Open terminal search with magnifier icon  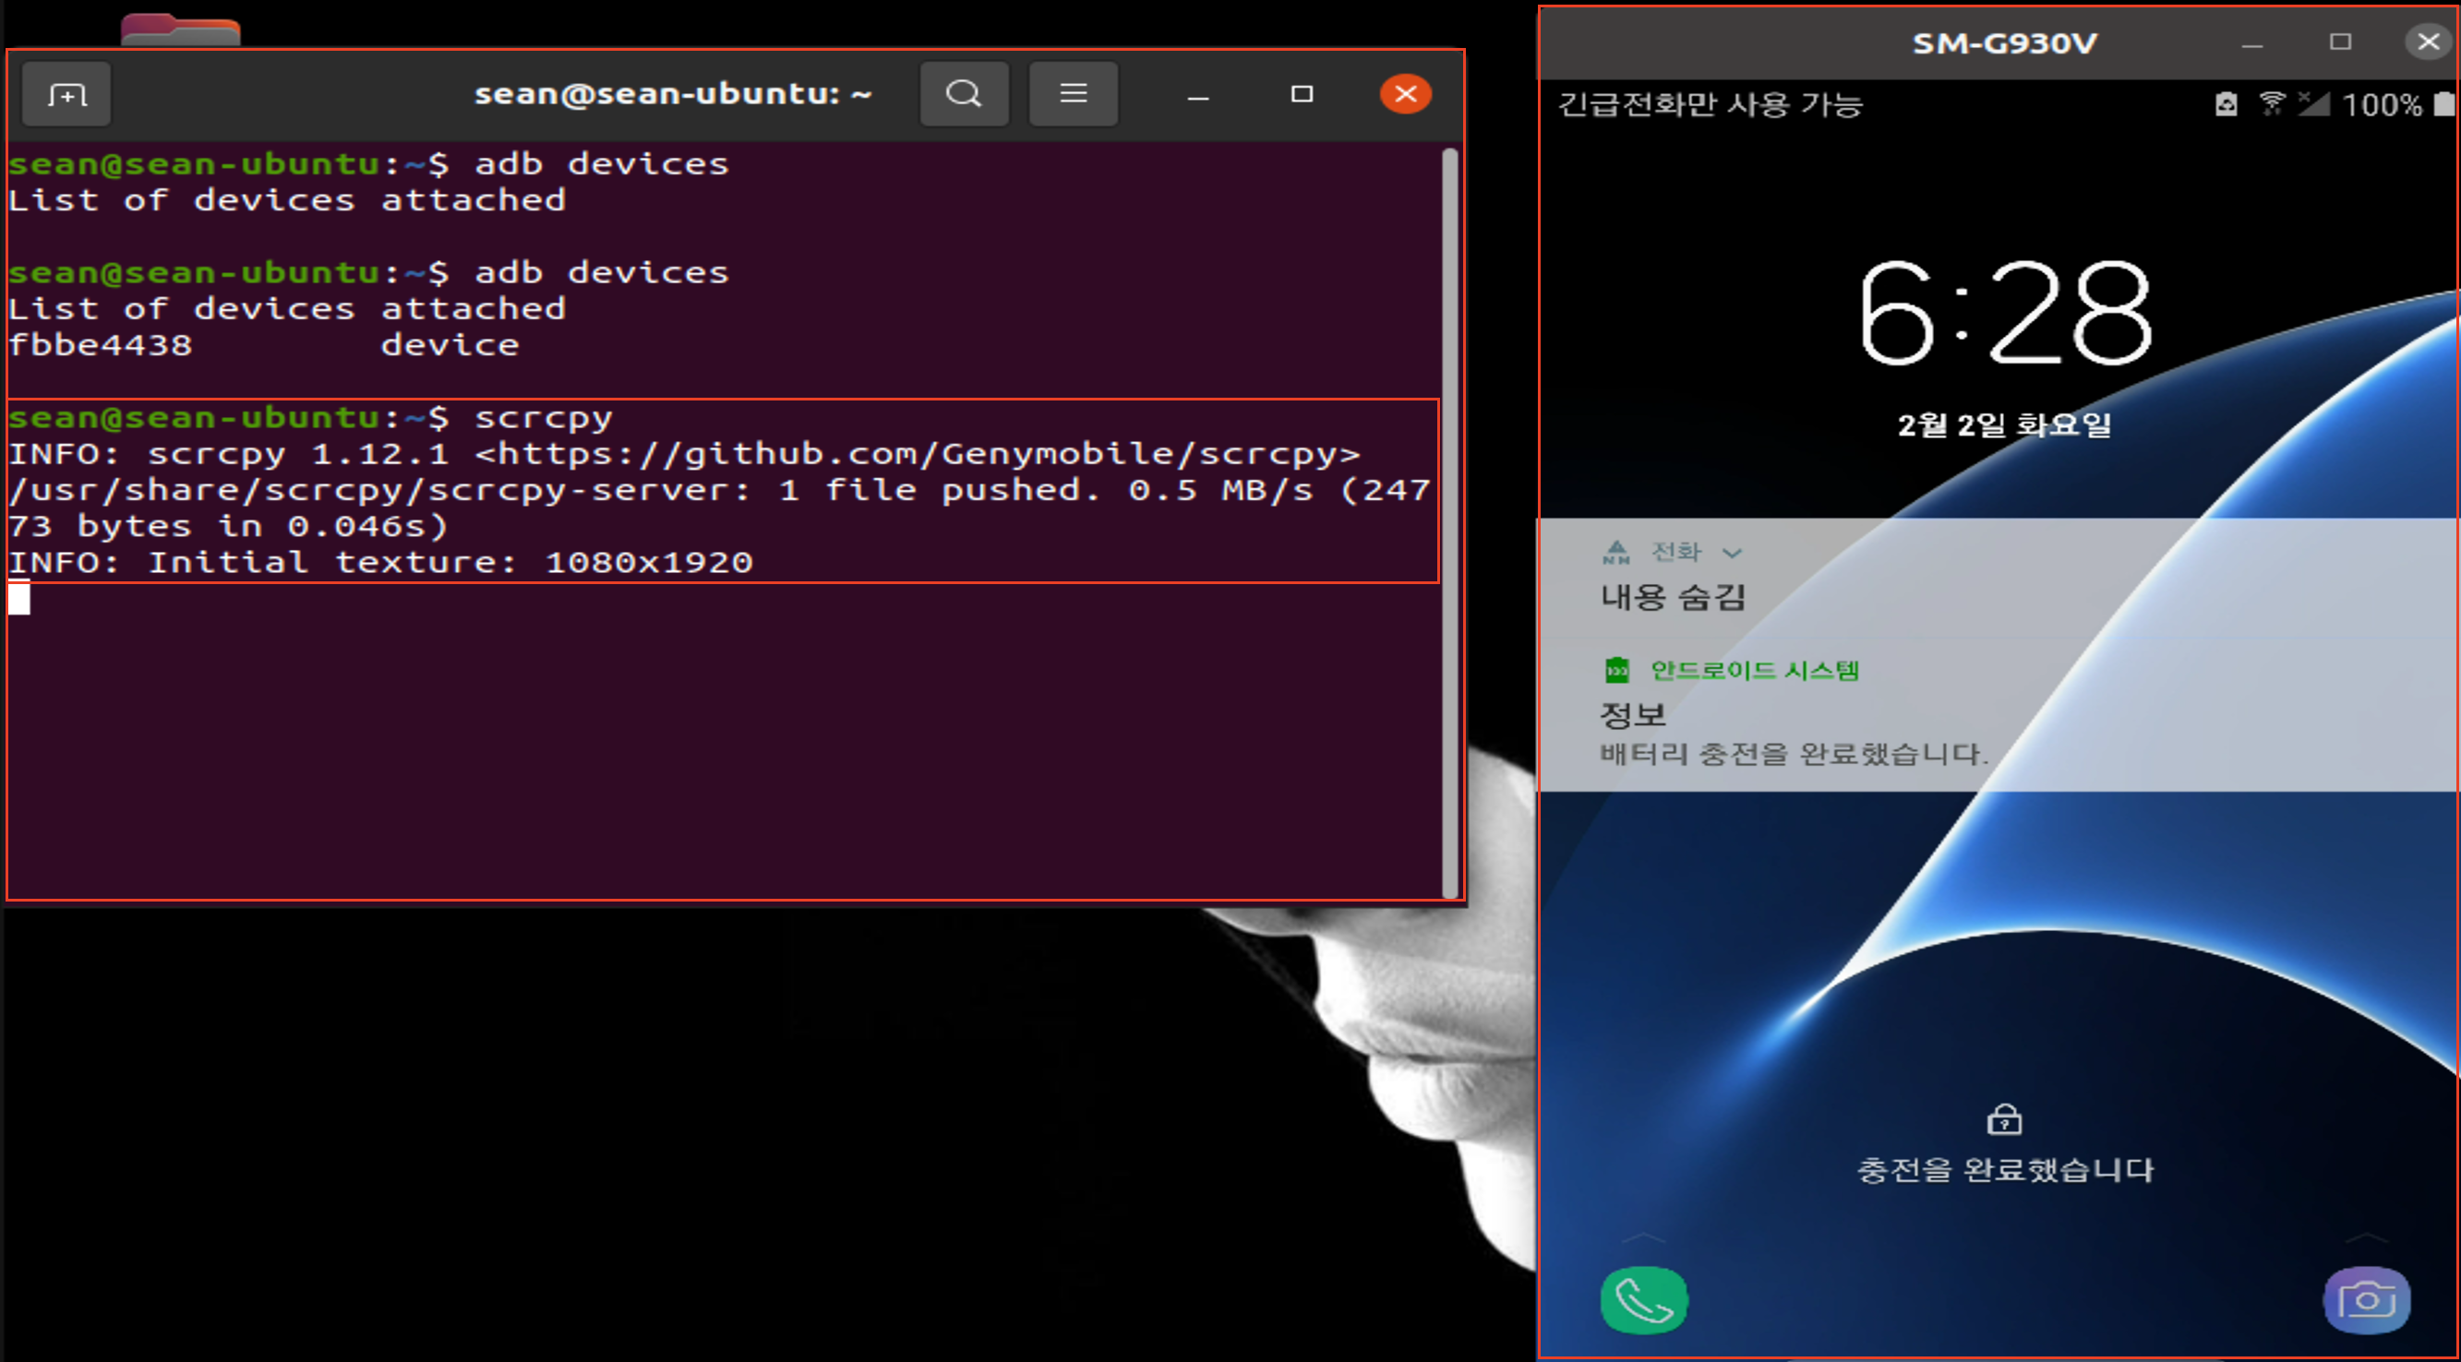963,93
